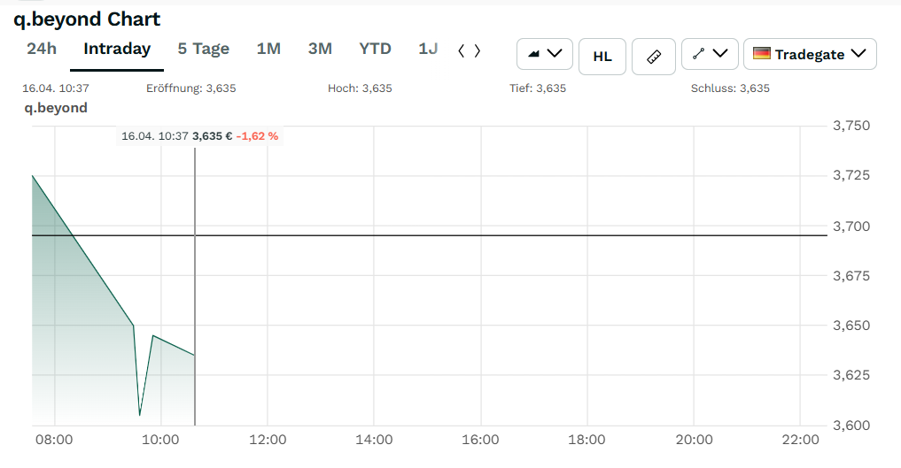This screenshot has width=901, height=468.
Task: Show the 5 Tage chart range
Action: 204,49
